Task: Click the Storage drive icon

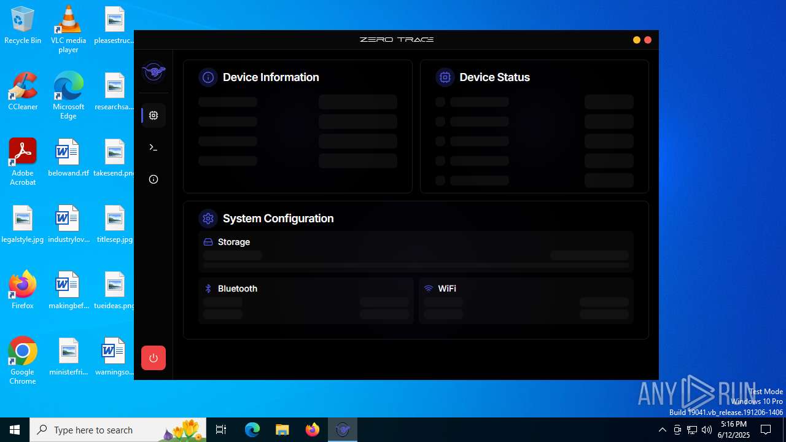Action: coord(208,242)
